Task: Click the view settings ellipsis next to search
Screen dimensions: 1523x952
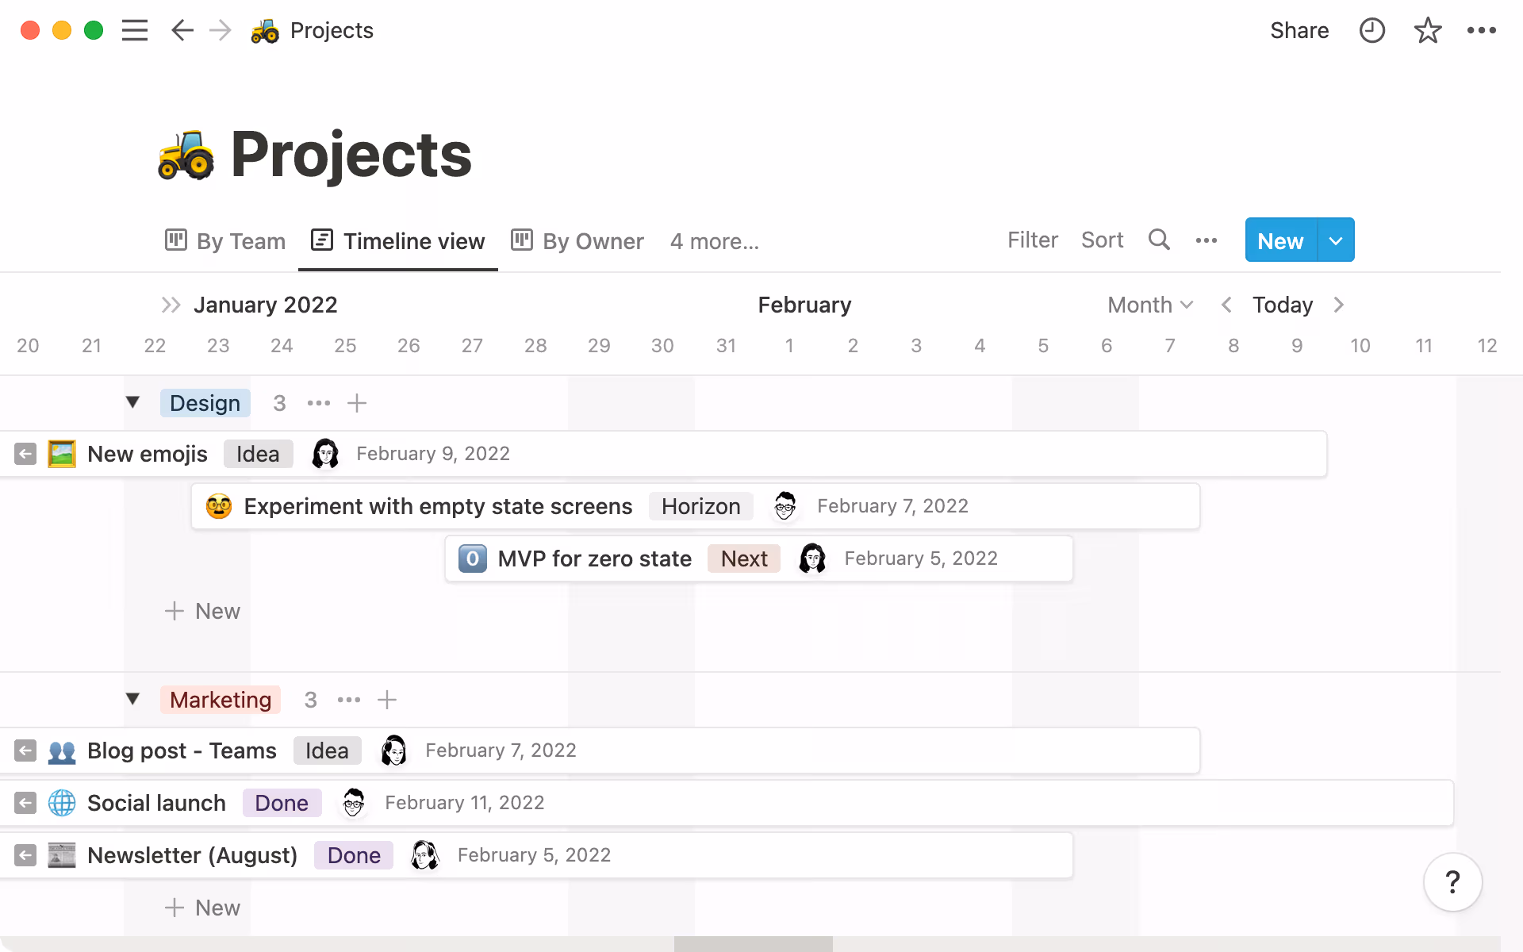Action: (x=1206, y=240)
